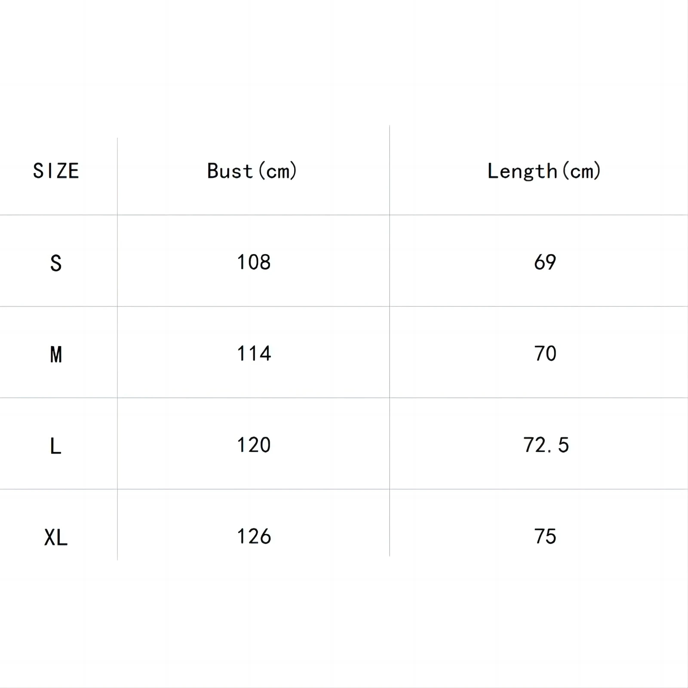
Task: Click the (cm) unit after Bust
Action: pos(278,171)
